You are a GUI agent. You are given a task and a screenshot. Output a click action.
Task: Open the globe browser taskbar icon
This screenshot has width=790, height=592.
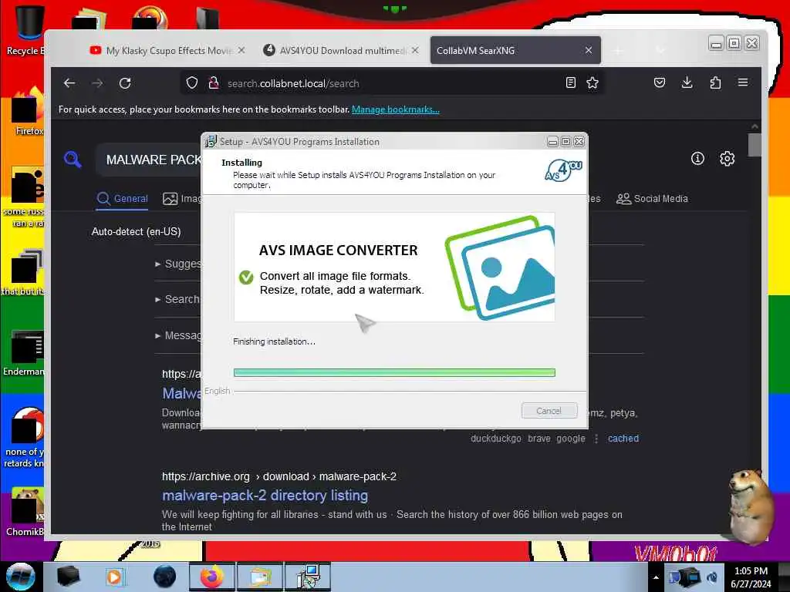pyautogui.click(x=165, y=577)
